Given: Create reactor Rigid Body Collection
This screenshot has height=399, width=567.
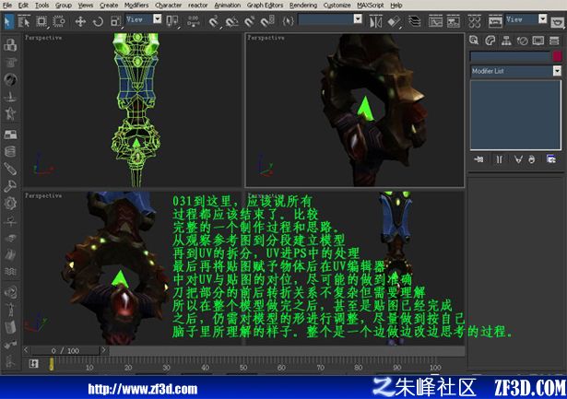Looking at the screenshot, I should [10, 45].
